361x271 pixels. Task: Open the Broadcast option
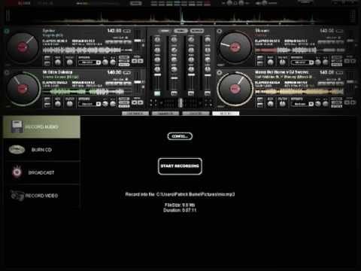click(41, 172)
